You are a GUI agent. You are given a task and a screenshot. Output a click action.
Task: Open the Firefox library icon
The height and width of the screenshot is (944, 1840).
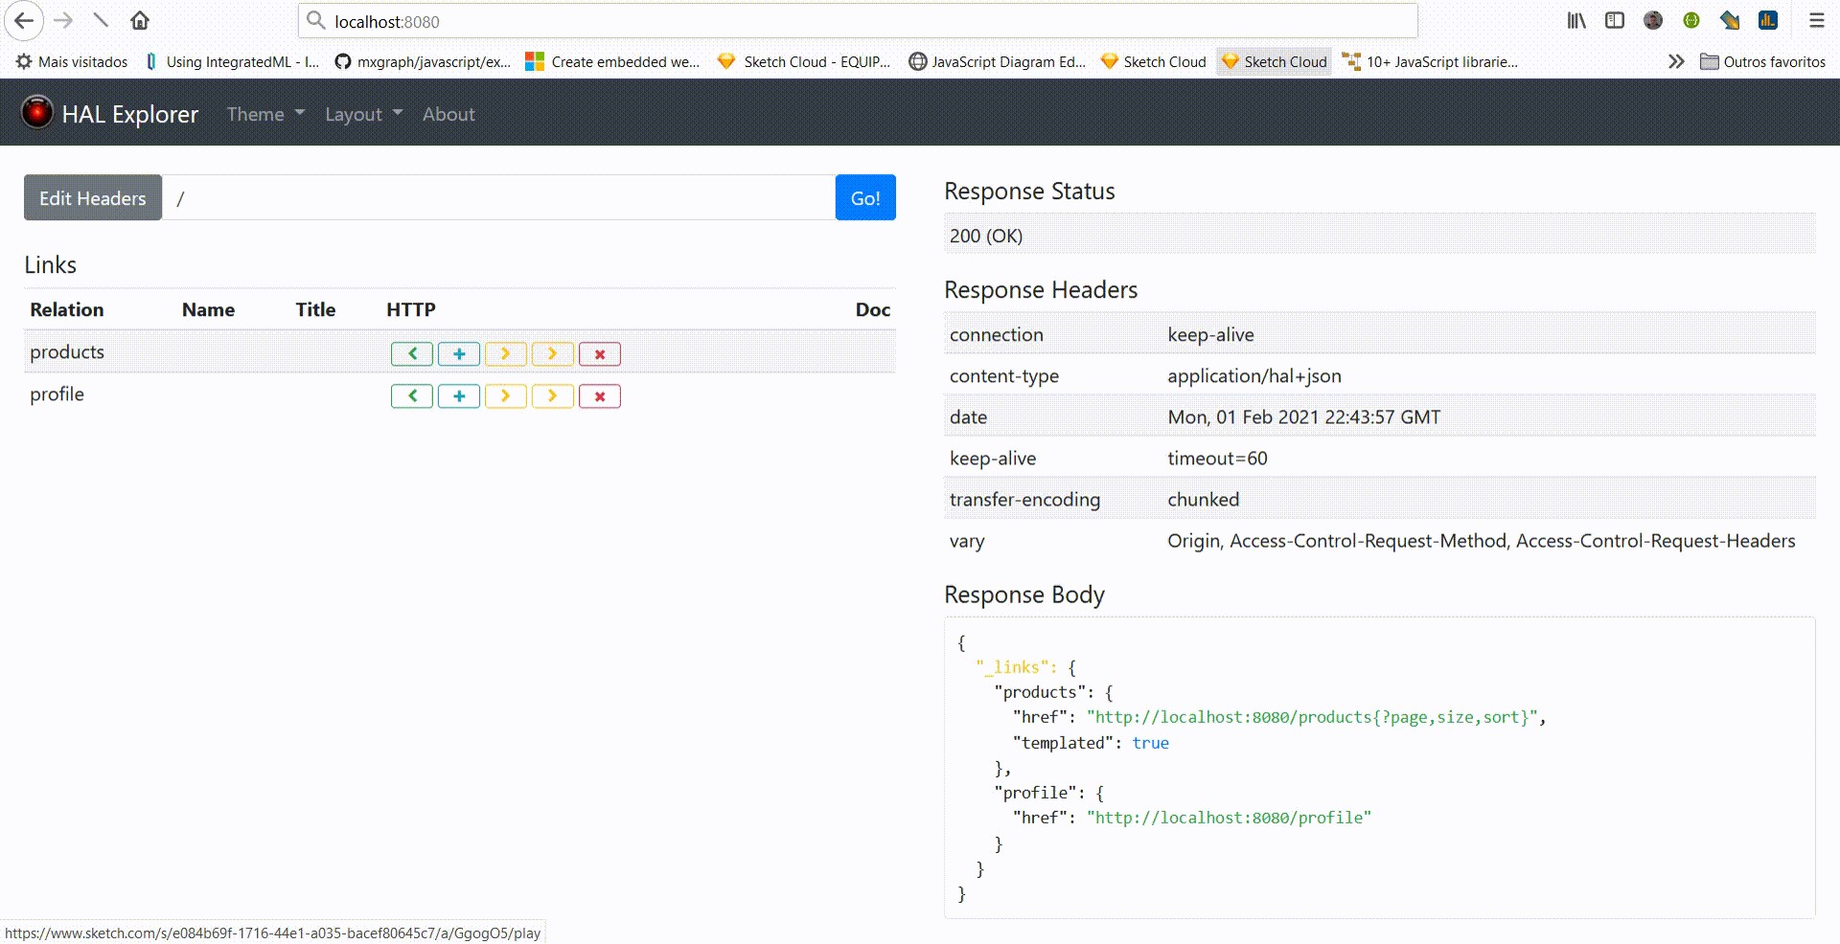tap(1576, 21)
